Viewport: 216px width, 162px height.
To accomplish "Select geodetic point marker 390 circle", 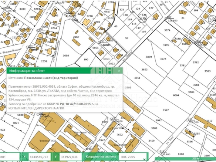I will (x=38, y=31).
